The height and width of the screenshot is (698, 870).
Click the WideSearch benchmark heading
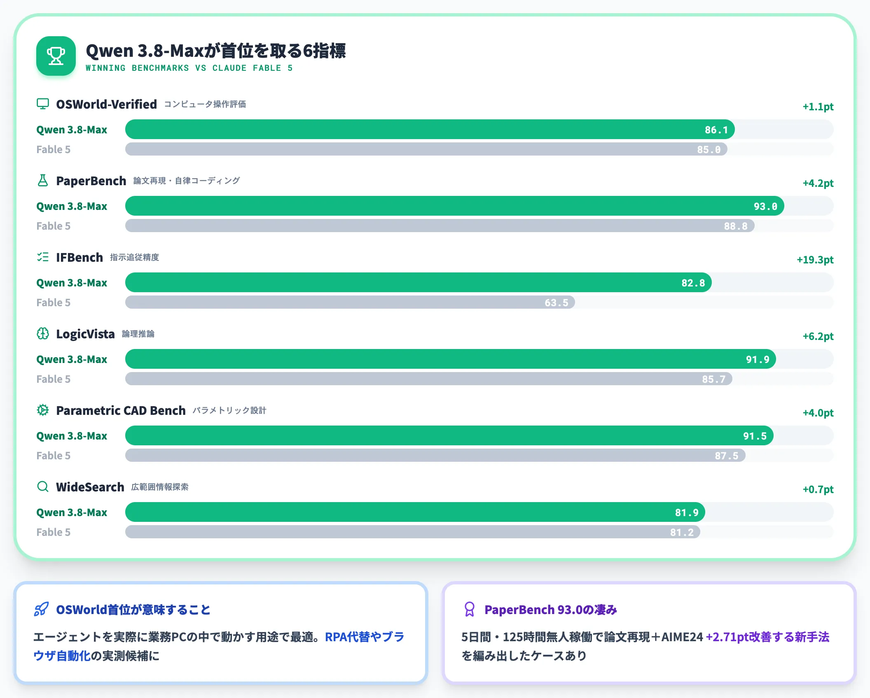coord(90,487)
